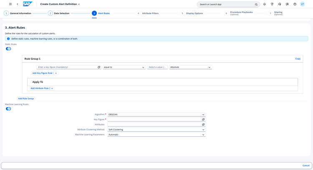
Task: Go to step 6 Procedure Playbooks
Action: (238, 13)
